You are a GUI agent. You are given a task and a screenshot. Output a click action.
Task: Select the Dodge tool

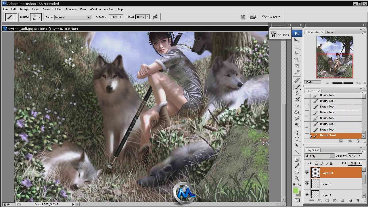tap(297, 124)
